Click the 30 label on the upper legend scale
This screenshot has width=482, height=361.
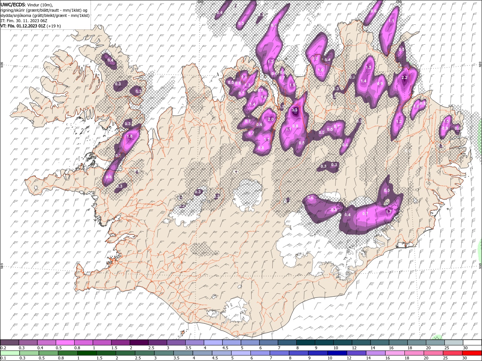(465, 348)
